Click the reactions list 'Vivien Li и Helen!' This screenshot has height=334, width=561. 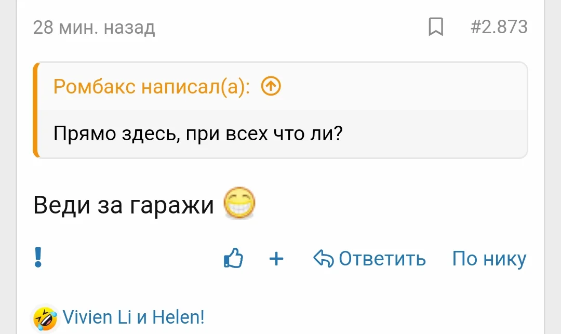132,317
